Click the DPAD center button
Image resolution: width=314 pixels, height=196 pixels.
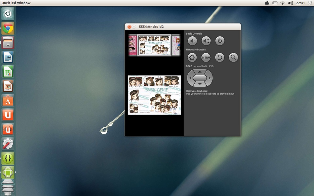point(200,78)
